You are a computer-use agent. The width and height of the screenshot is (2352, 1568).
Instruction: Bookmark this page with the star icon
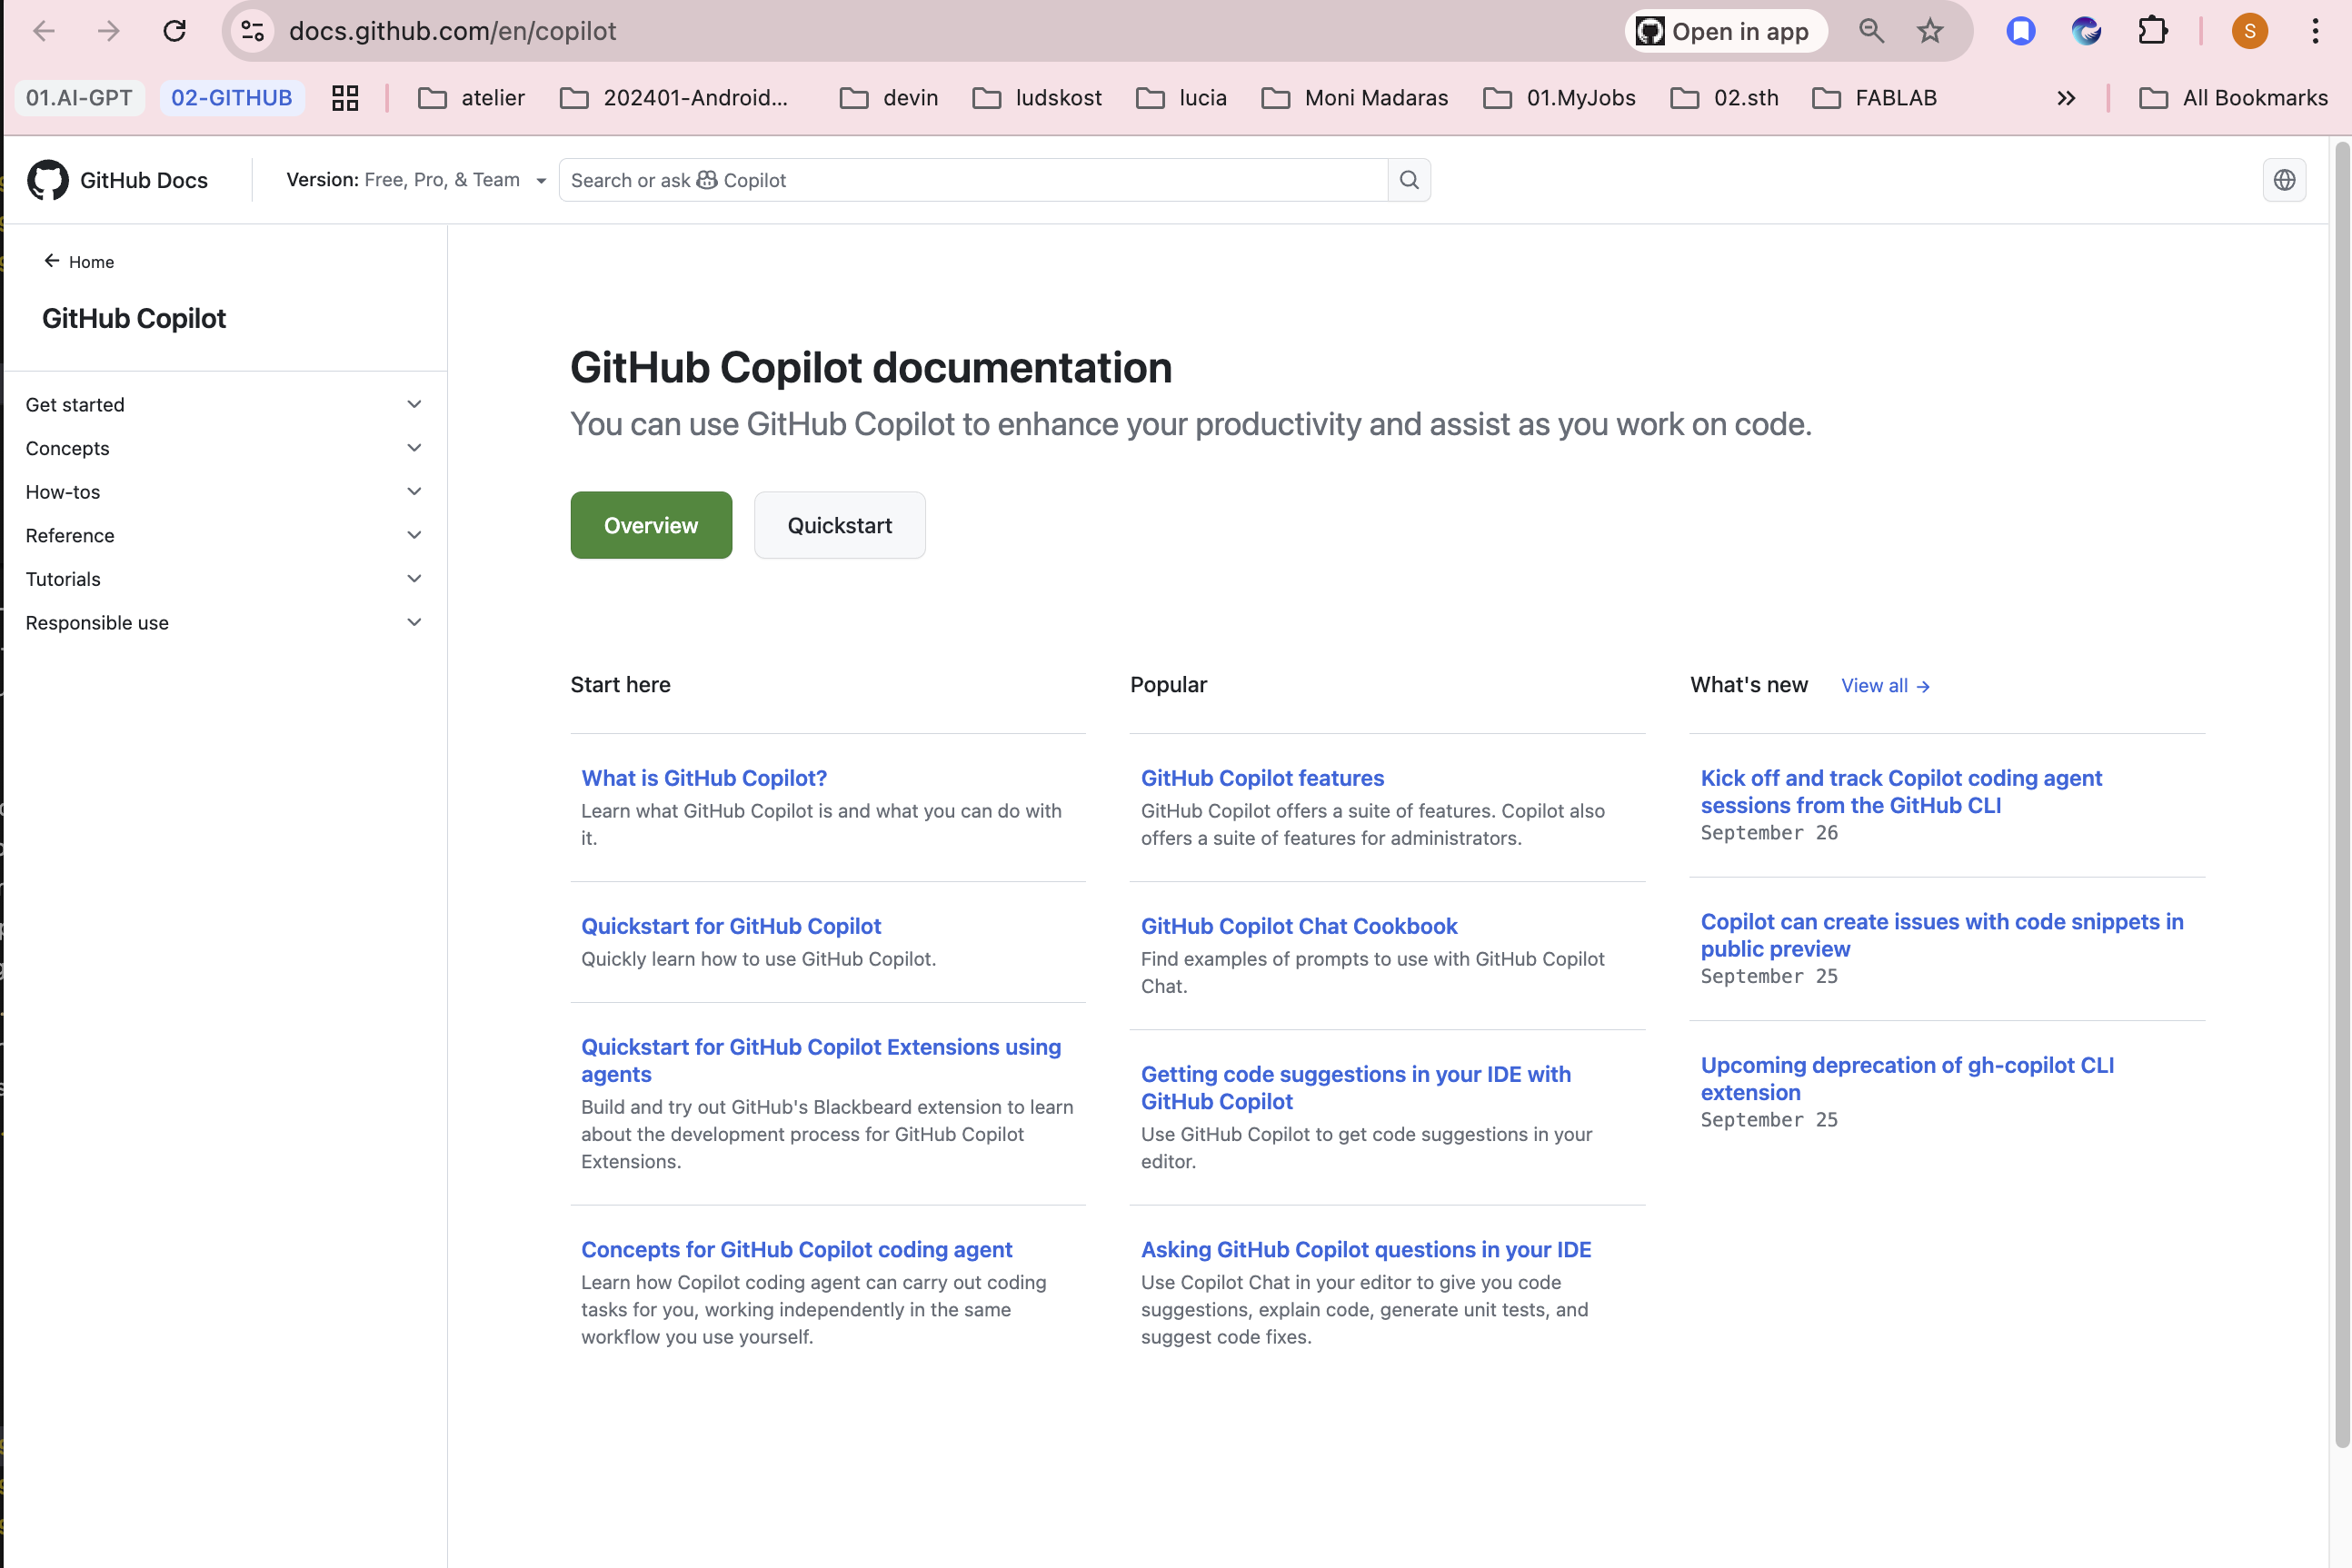[x=1929, y=31]
